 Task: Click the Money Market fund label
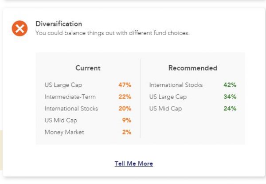click(64, 132)
